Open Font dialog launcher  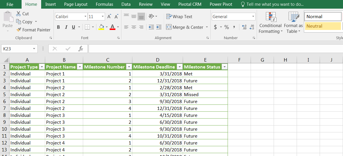(x=118, y=38)
